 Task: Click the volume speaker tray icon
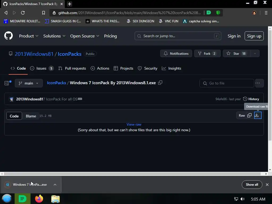click(243, 199)
